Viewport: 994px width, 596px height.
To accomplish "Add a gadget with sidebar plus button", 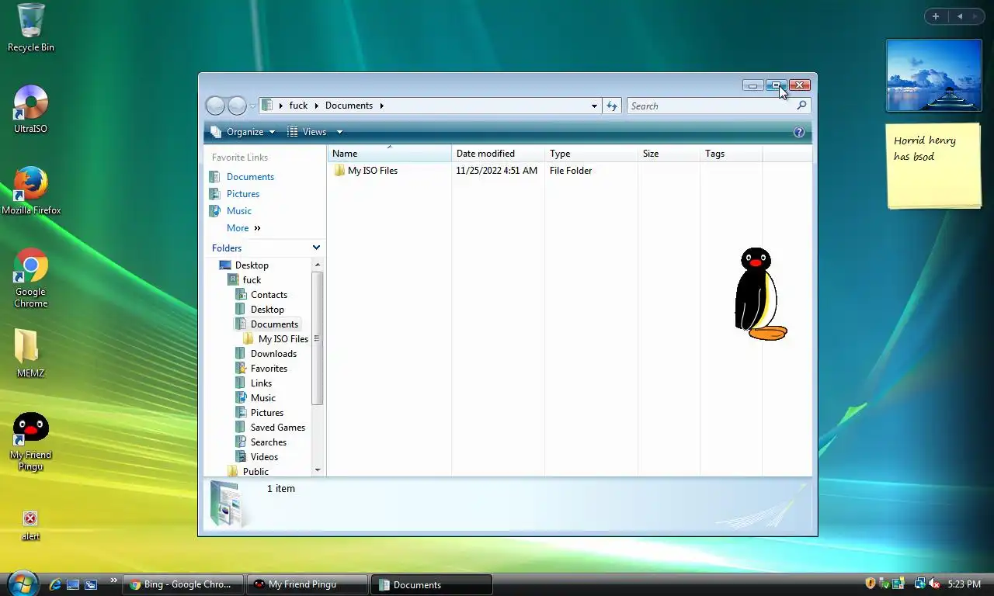I will (x=936, y=16).
